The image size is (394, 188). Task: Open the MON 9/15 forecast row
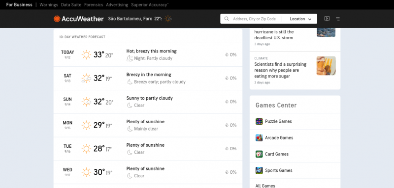[148, 125]
